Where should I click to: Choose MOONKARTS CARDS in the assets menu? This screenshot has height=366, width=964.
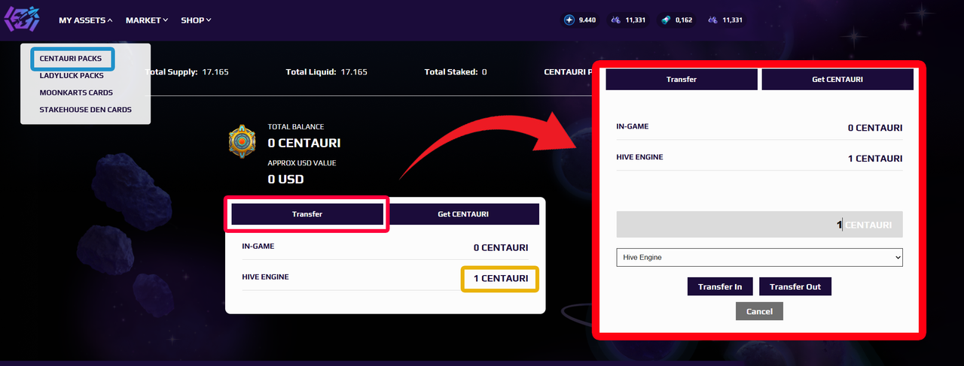tap(76, 93)
